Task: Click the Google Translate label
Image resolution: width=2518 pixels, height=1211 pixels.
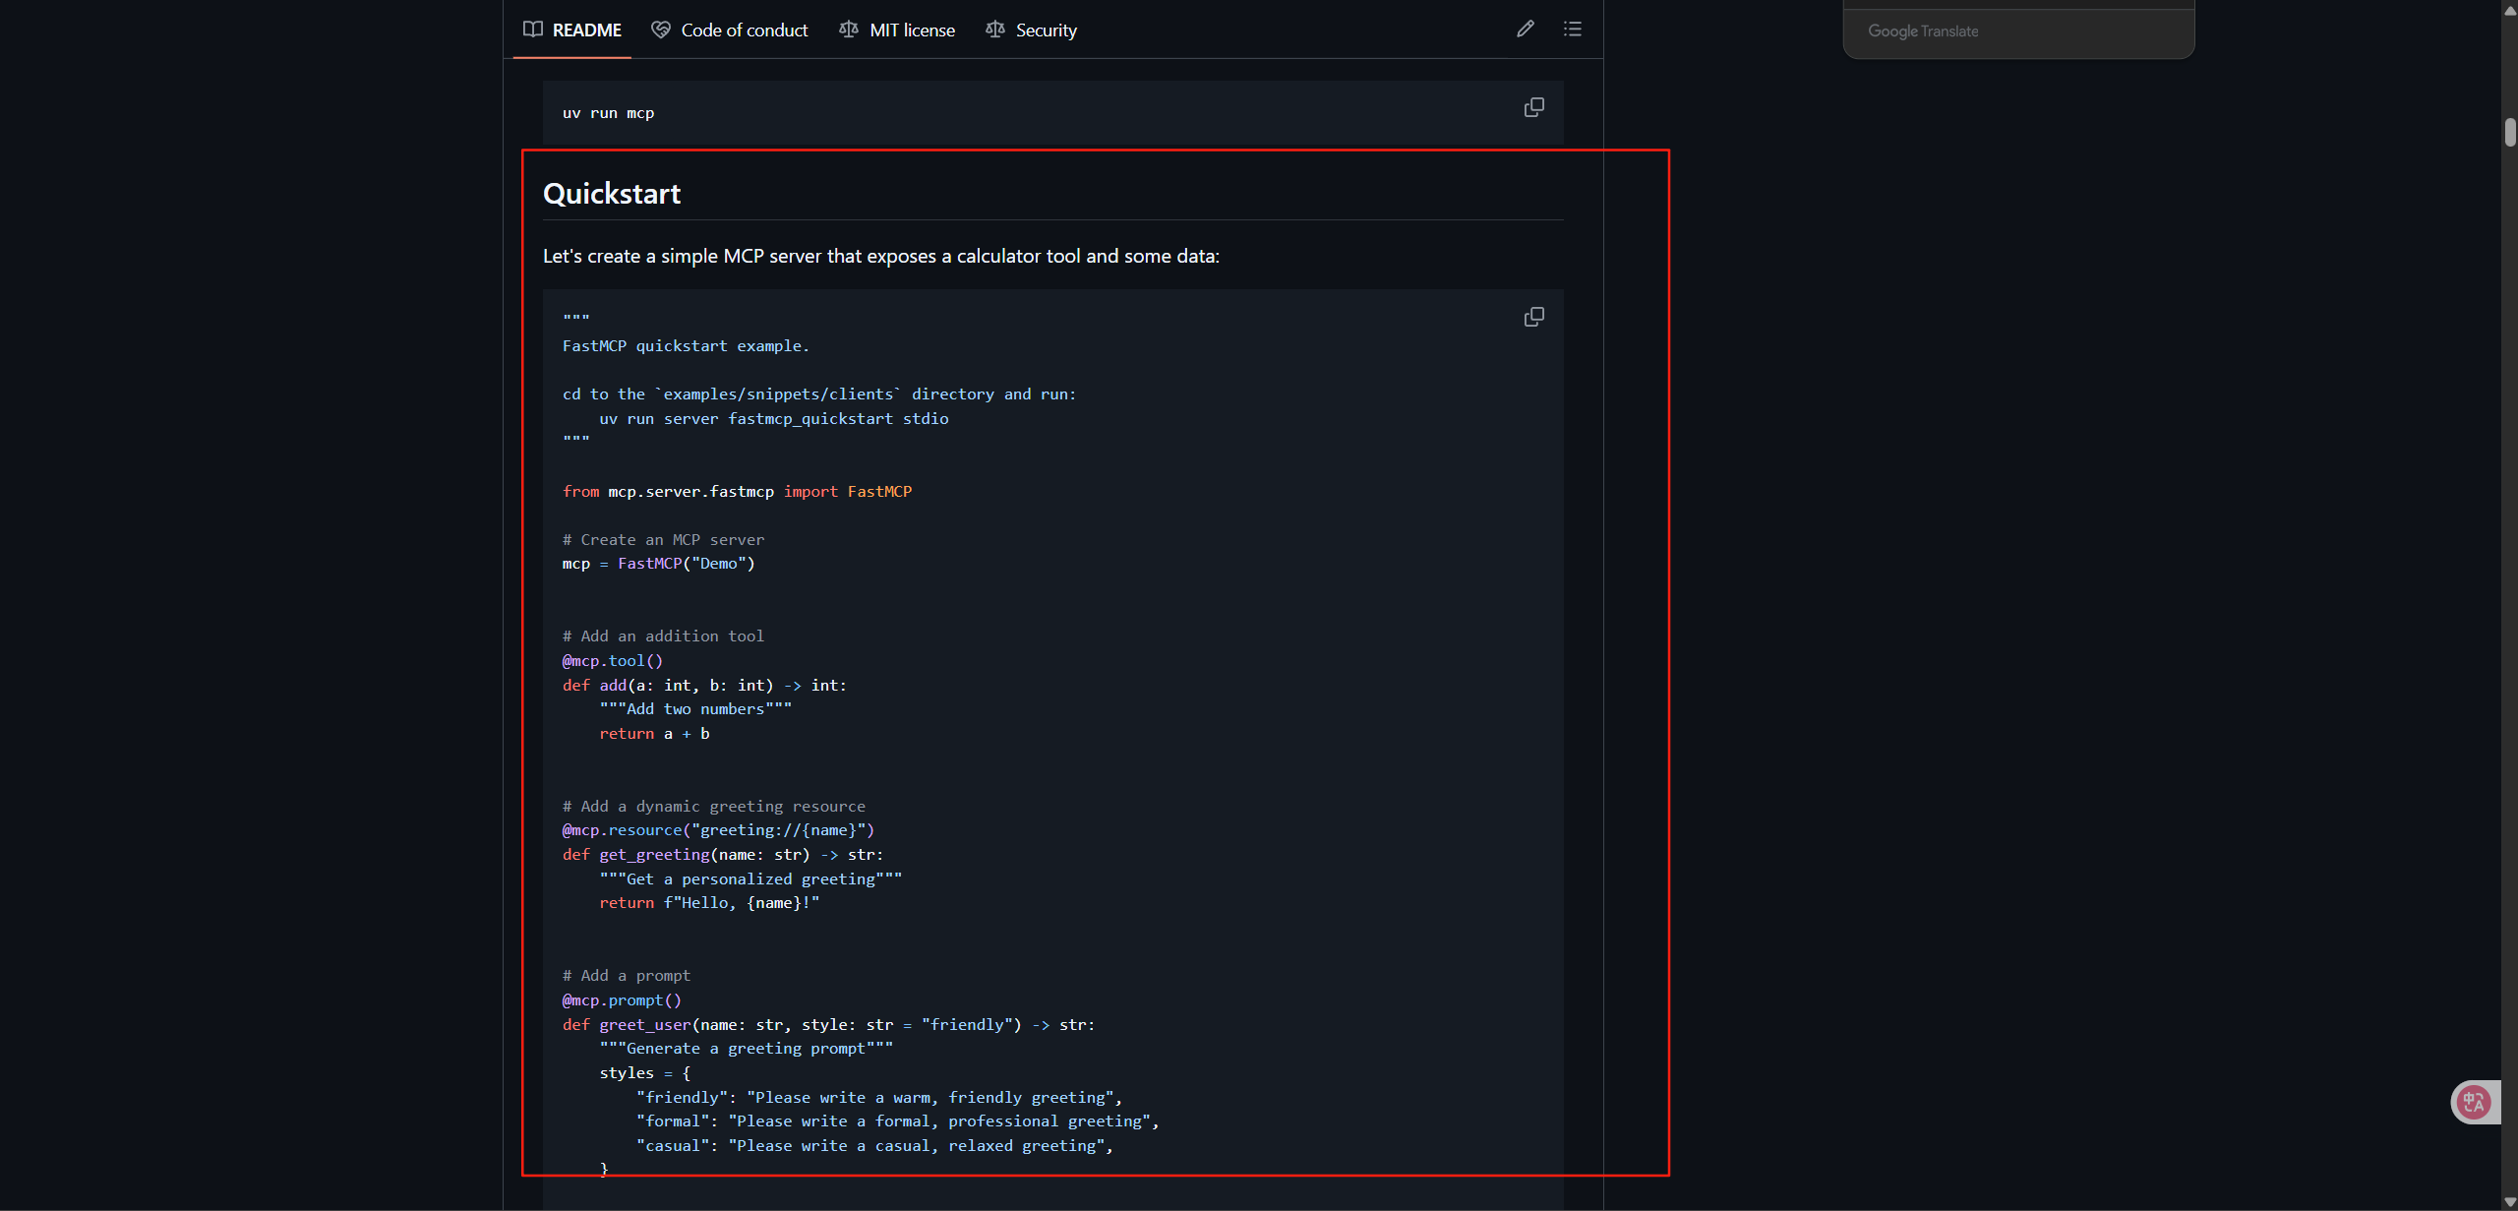Action: pyautogui.click(x=1922, y=31)
